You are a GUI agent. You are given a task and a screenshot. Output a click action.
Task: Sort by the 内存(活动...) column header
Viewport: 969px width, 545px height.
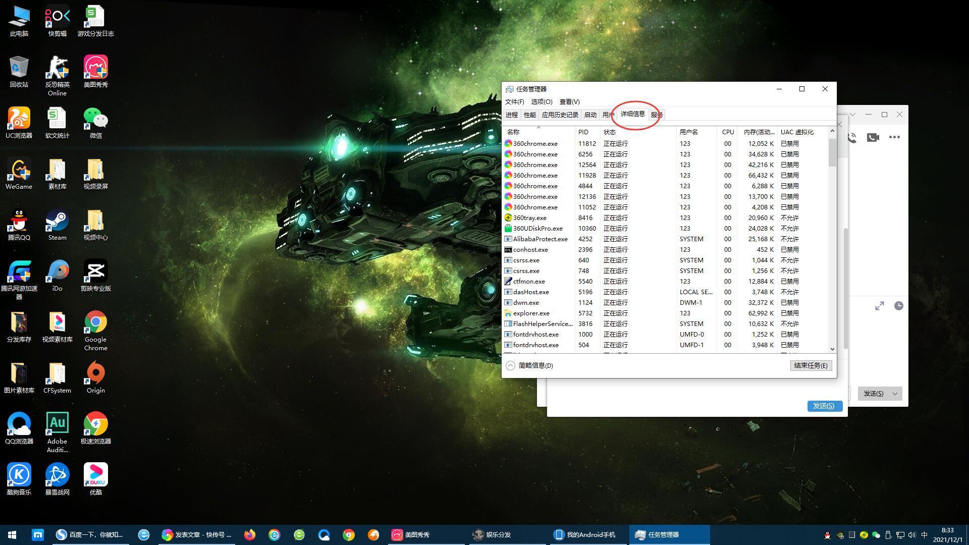pos(758,132)
